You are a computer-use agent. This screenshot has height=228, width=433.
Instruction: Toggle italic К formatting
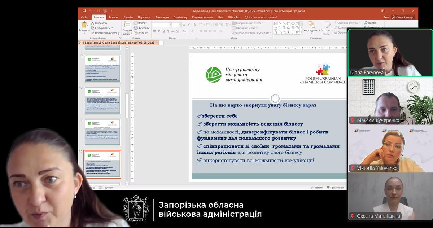tap(158, 32)
